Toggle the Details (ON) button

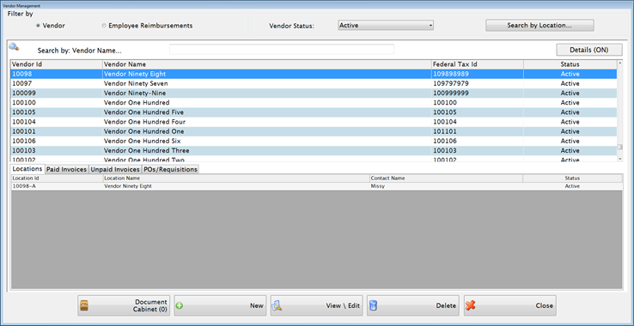[x=589, y=50]
